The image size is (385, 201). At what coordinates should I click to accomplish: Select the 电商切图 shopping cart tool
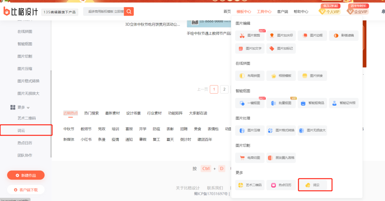250,158
